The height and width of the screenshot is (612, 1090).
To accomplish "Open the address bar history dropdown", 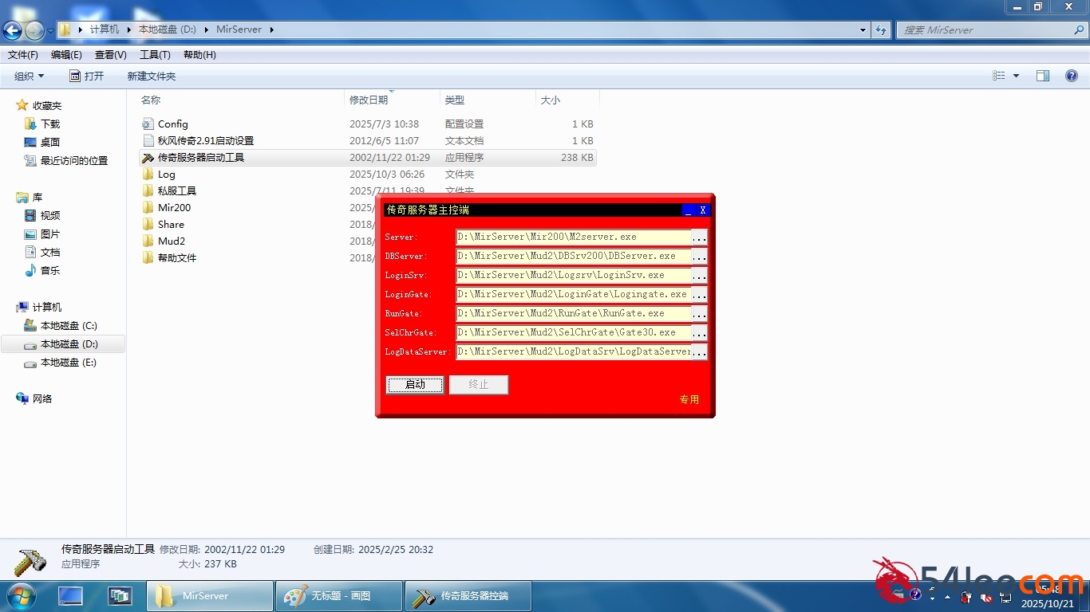I will click(863, 30).
